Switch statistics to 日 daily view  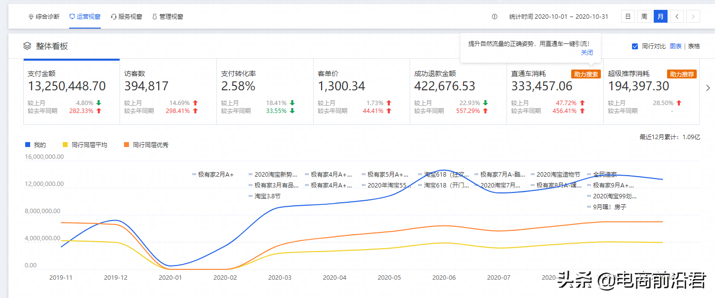point(628,16)
